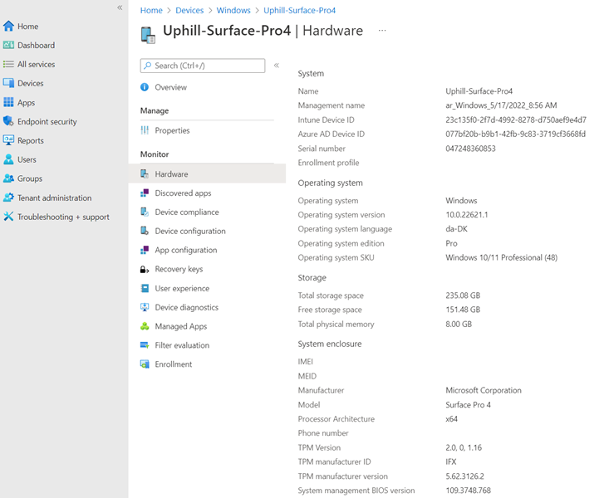Image resolution: width=604 pixels, height=498 pixels.
Task: Open the Discovered apps icon
Action: (x=145, y=193)
